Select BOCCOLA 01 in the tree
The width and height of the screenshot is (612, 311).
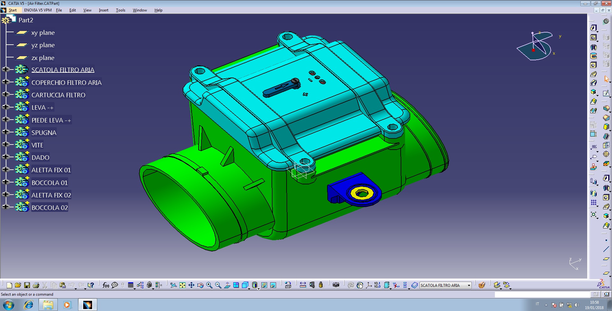50,183
